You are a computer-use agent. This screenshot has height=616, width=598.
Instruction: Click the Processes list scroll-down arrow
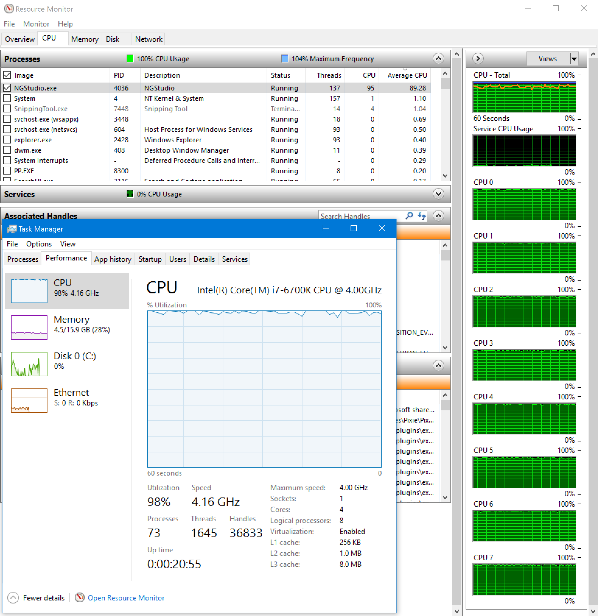[x=445, y=176]
